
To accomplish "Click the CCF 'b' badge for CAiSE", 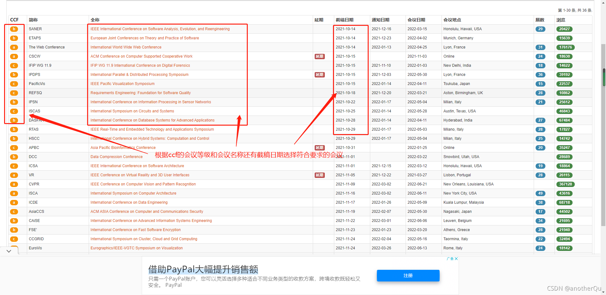I will point(14,221).
